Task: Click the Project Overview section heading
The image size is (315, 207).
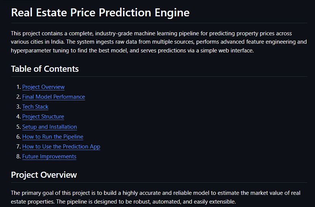Action: [x=44, y=175]
